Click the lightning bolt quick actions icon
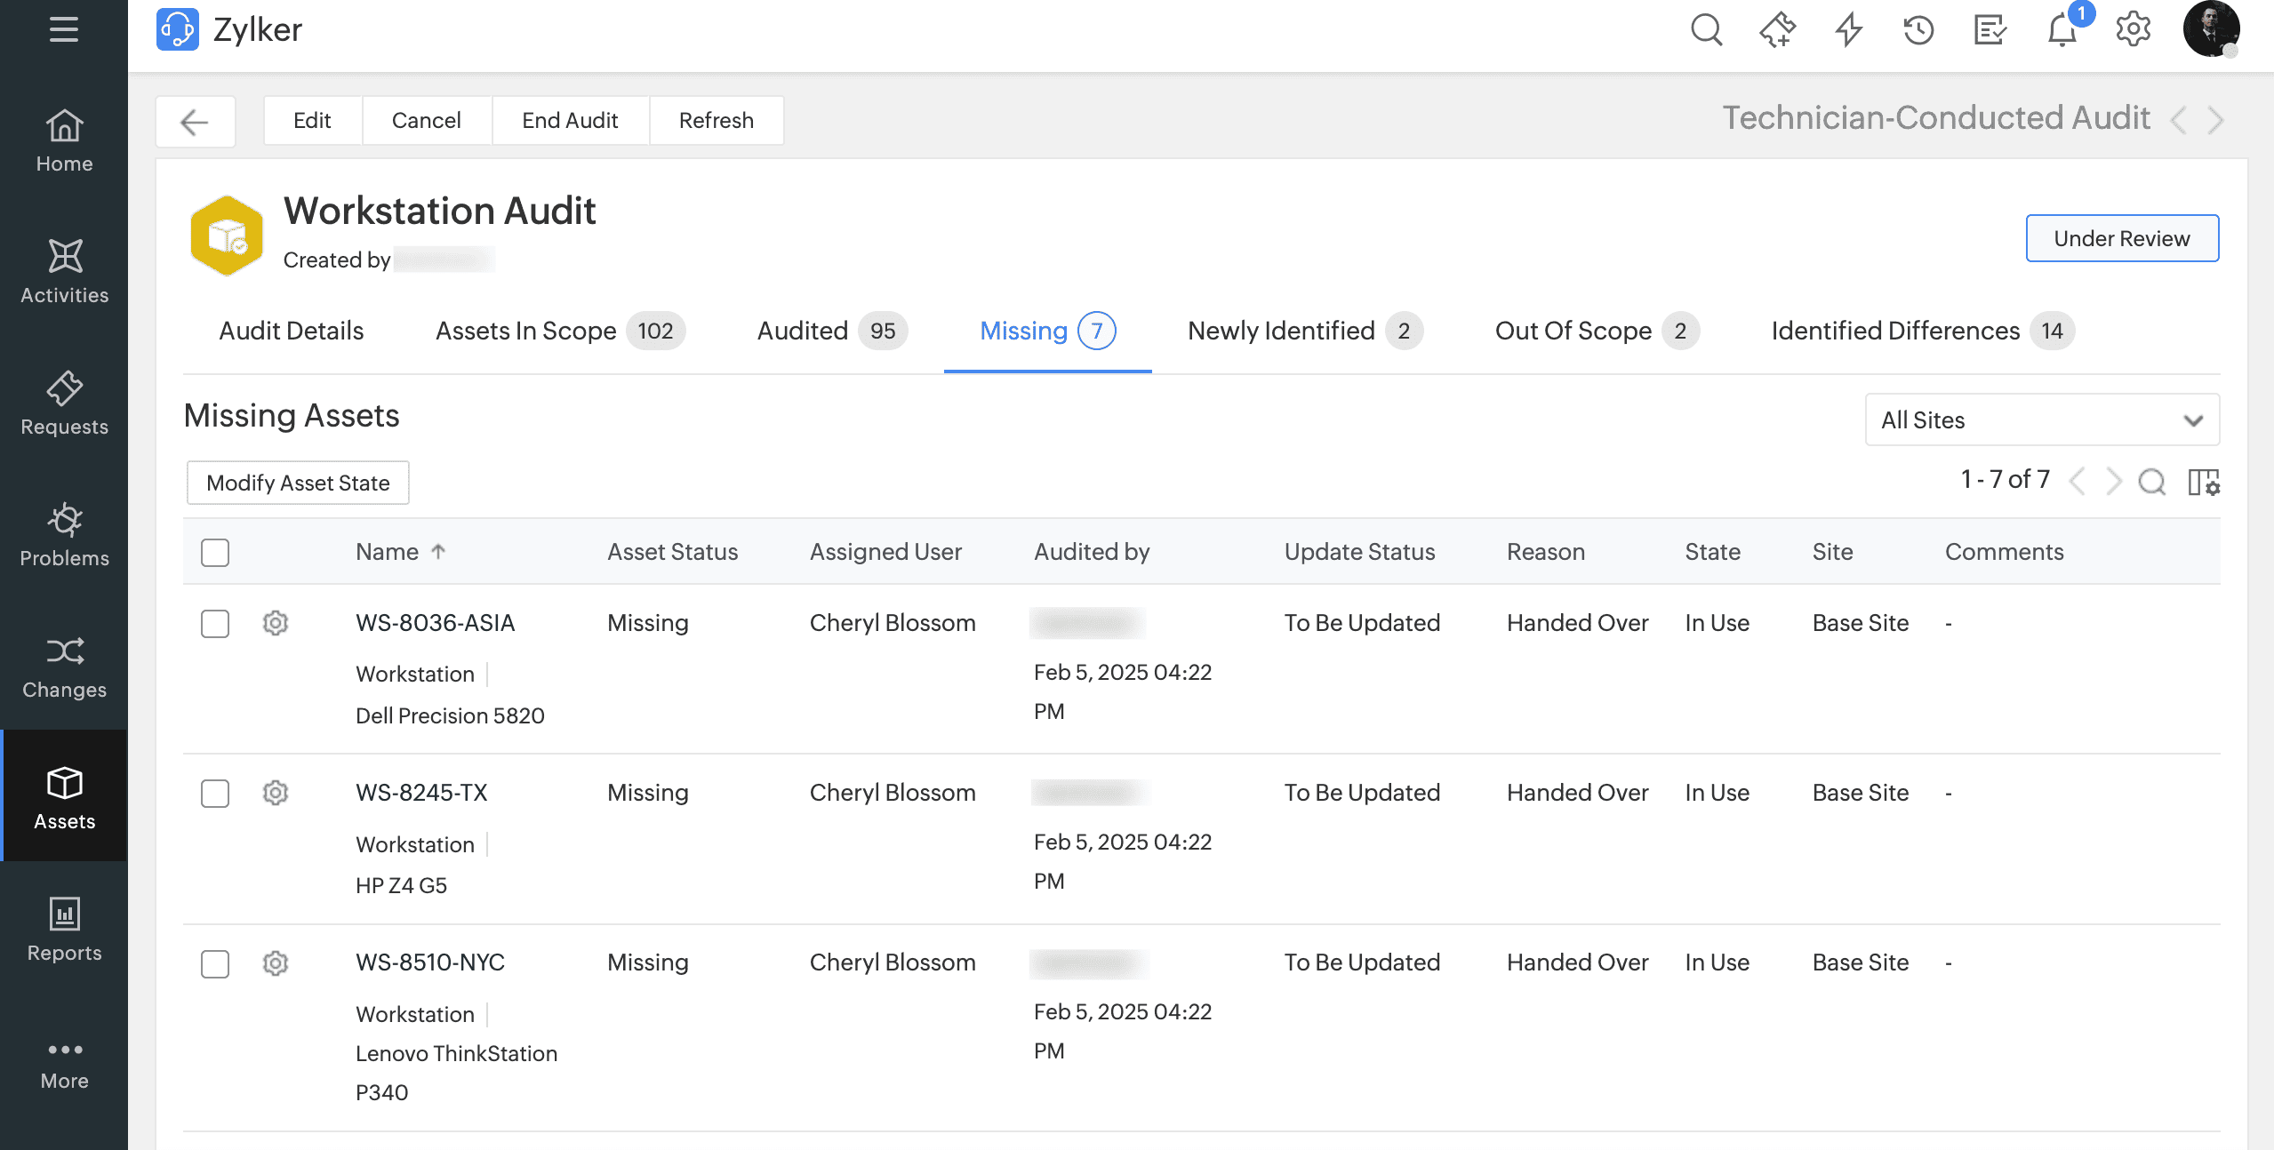 tap(1849, 30)
